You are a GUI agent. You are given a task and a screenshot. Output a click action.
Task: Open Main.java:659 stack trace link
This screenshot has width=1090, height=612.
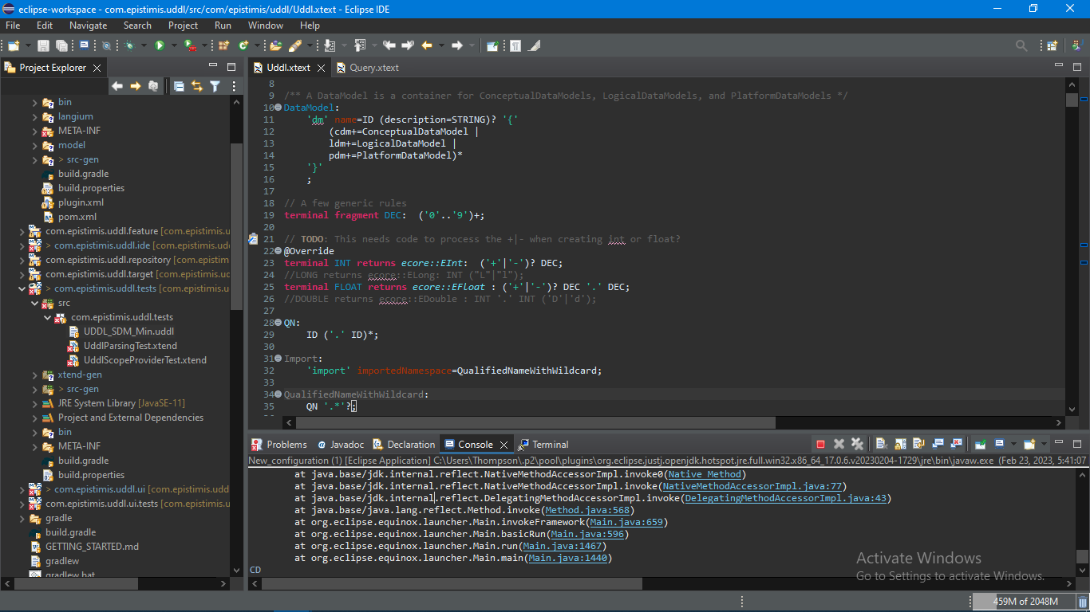(x=626, y=522)
